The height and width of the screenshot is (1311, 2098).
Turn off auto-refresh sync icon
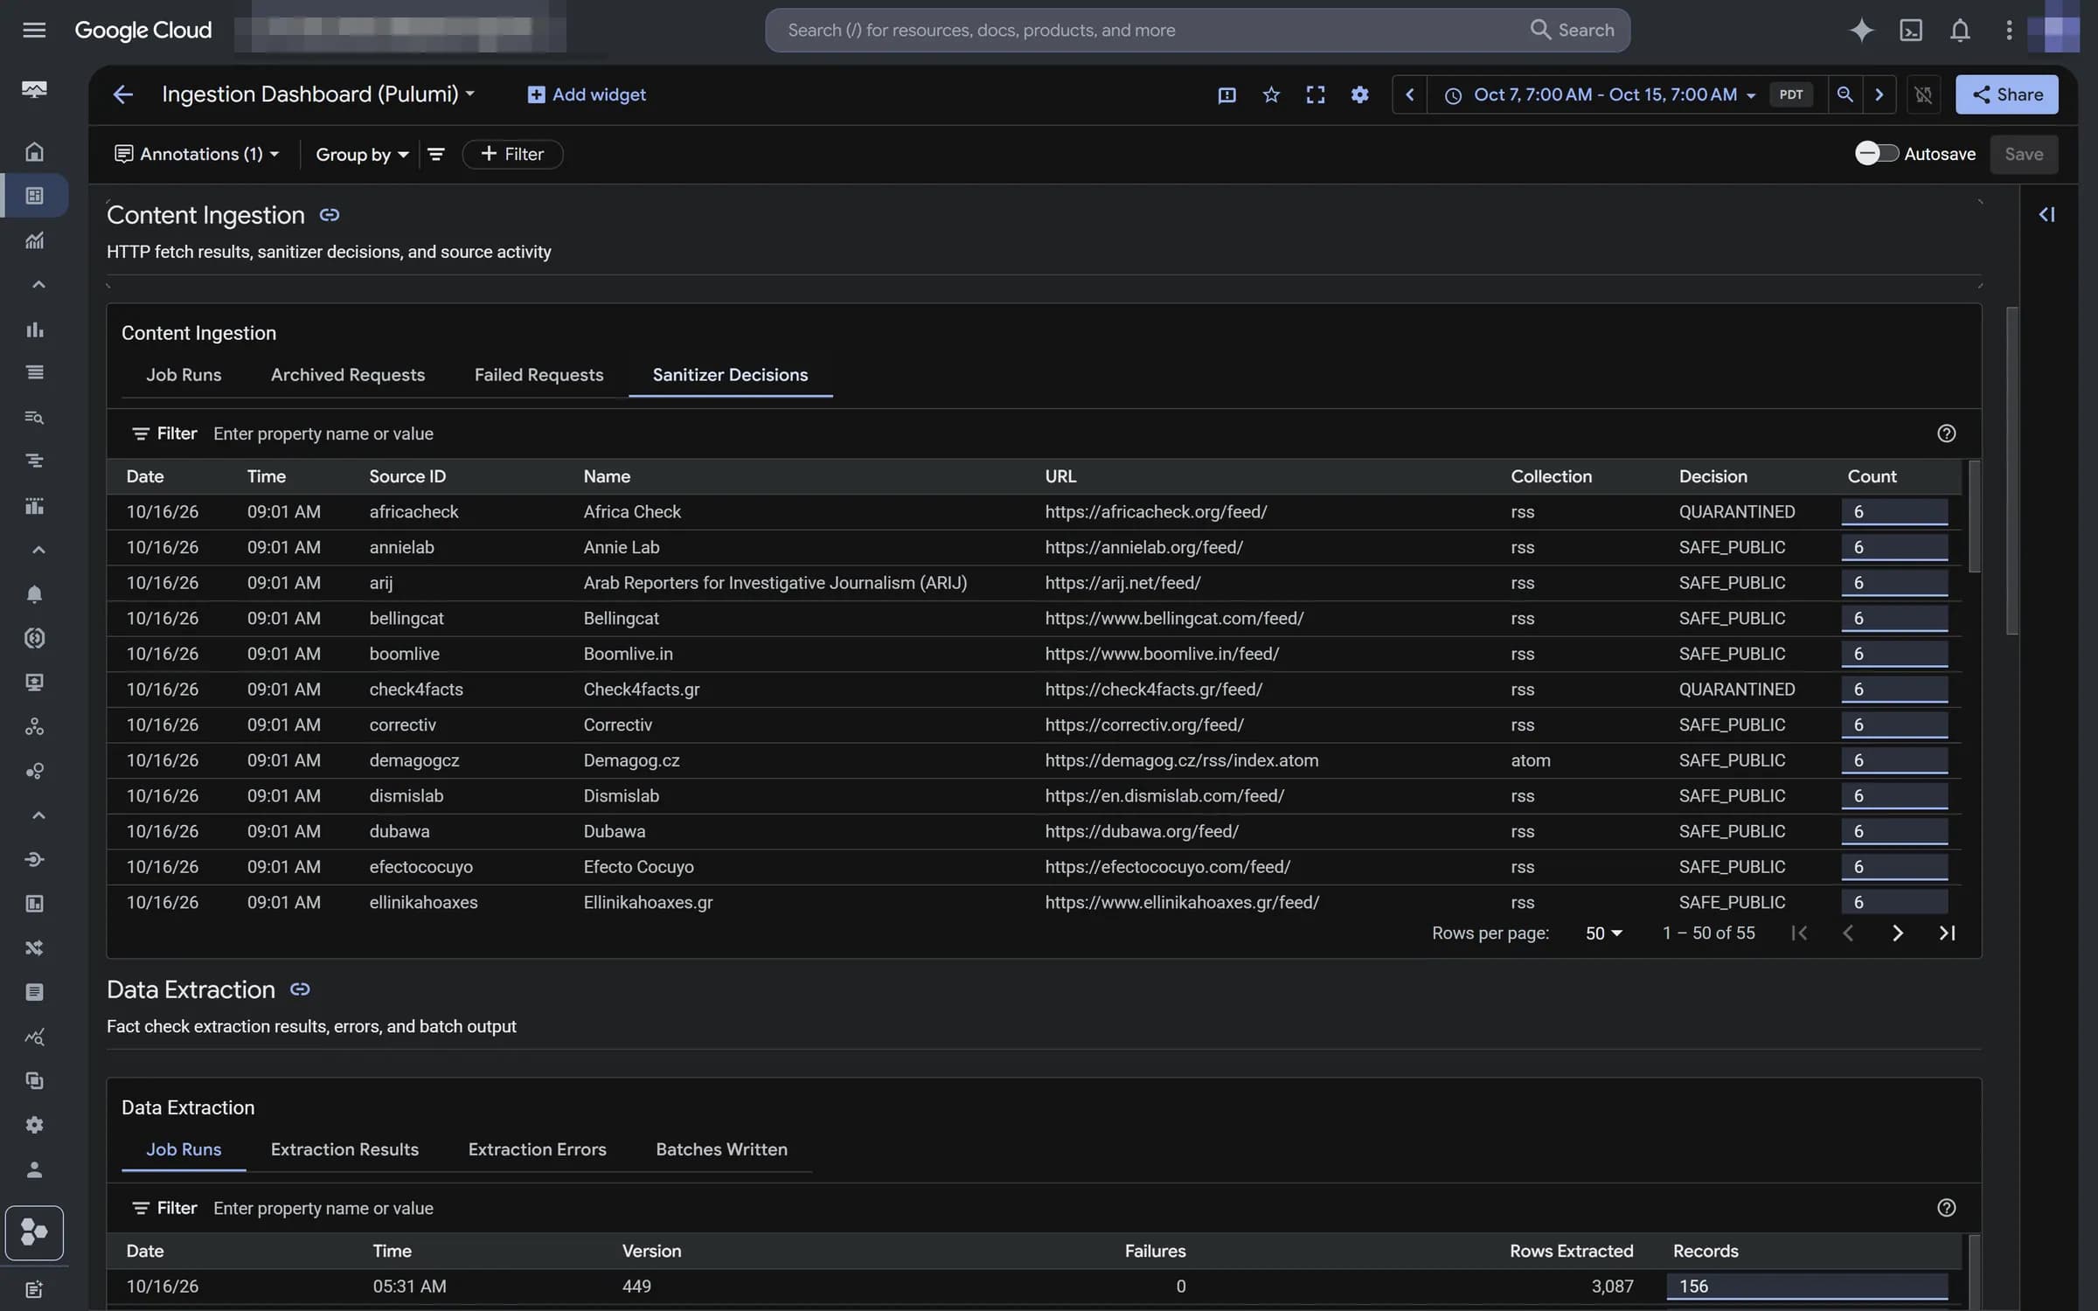pyautogui.click(x=1923, y=94)
